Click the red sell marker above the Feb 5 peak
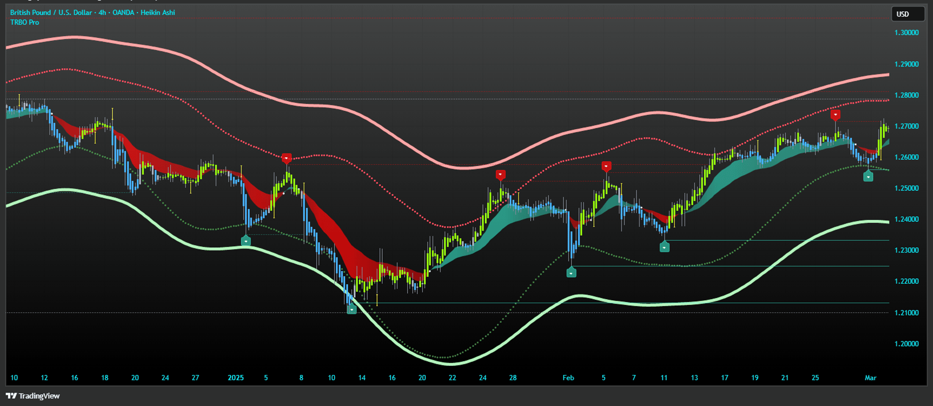 click(x=606, y=167)
